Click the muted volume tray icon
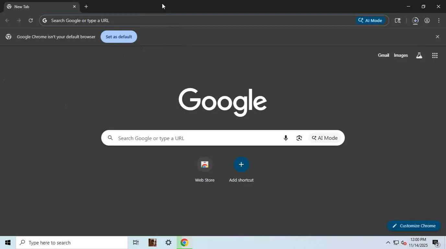Screen dimensions: 446x249 coord(404,243)
